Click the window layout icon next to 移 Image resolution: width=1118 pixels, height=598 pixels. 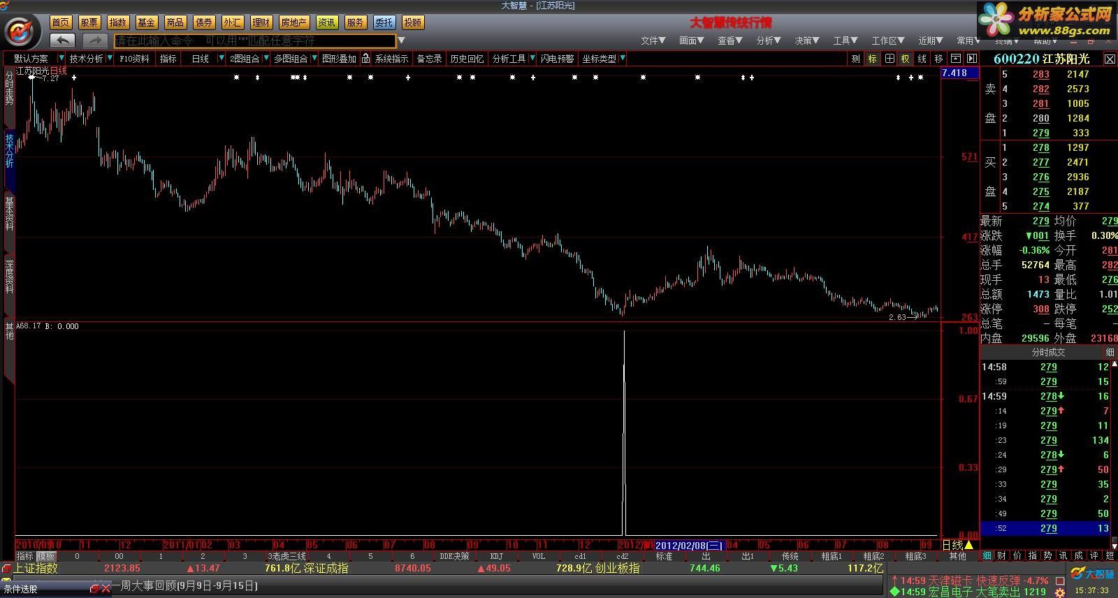(x=955, y=59)
